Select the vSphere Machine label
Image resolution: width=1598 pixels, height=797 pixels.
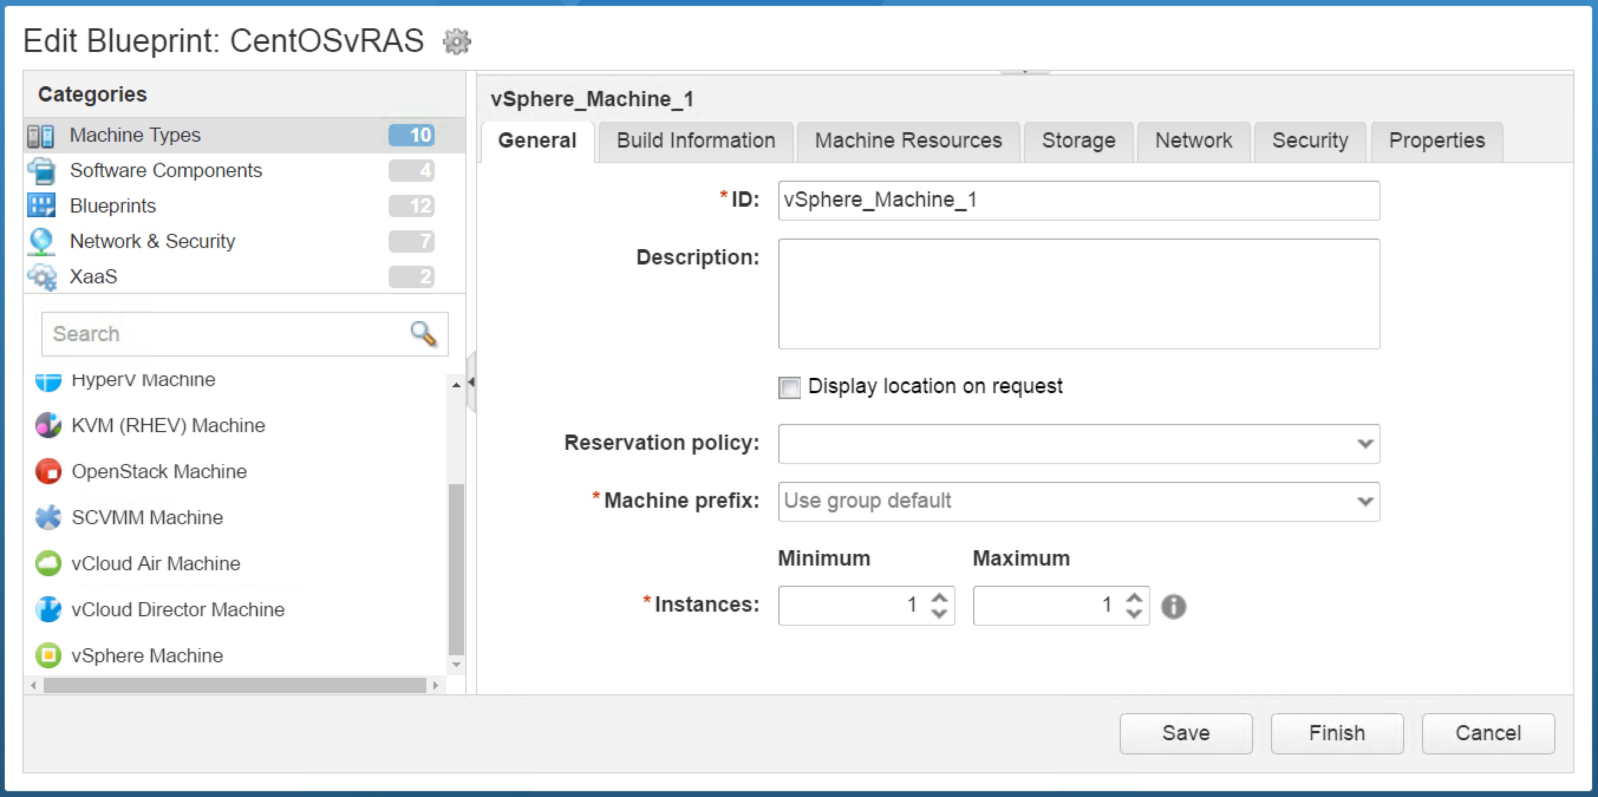(147, 655)
